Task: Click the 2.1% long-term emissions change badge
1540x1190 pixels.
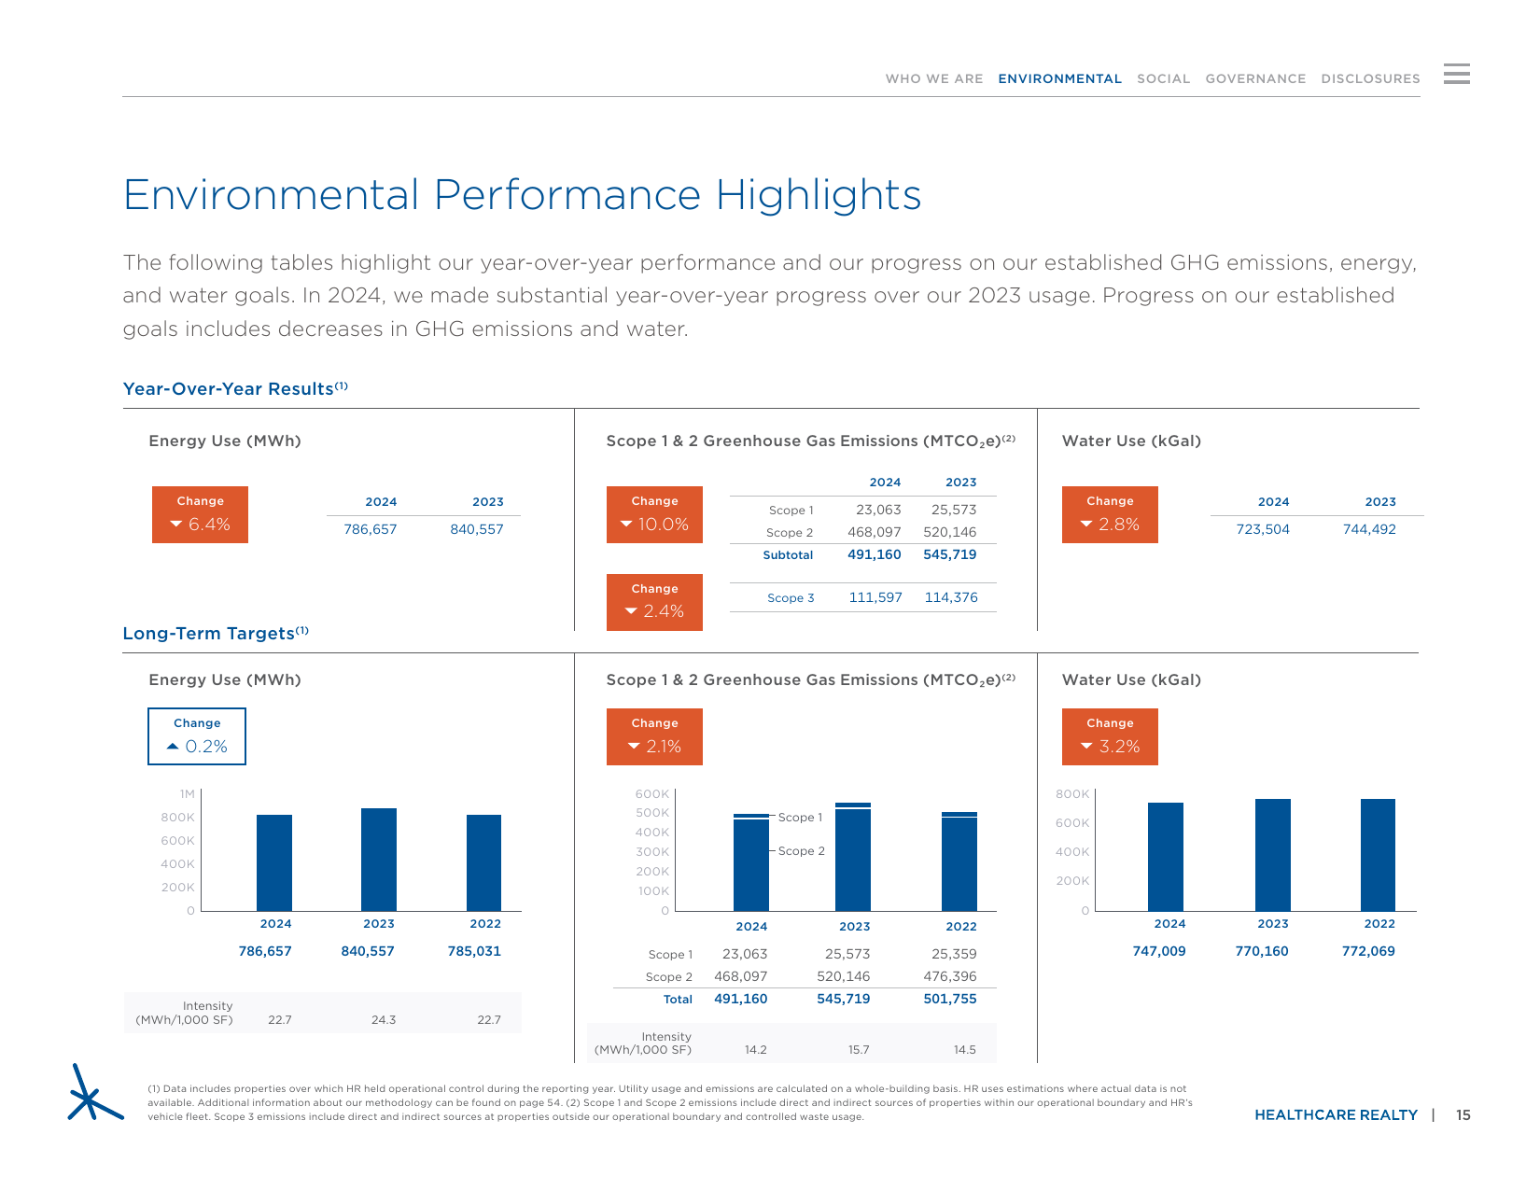Action: point(654,736)
